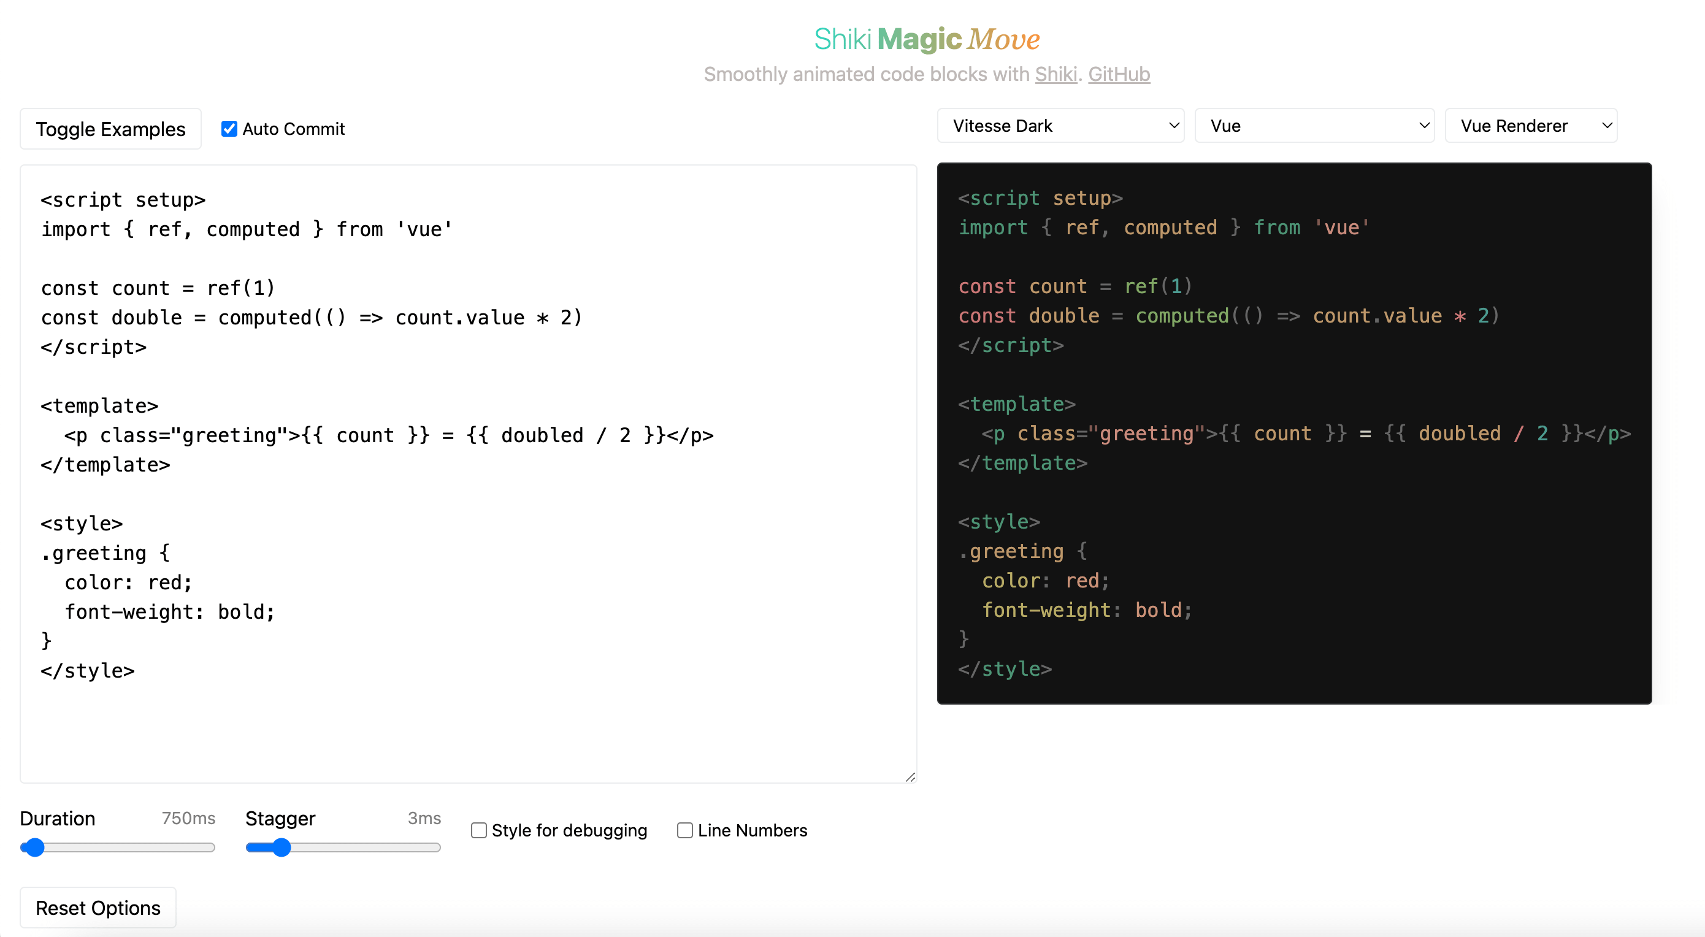Uncheck the Auto Commit checkbox

229,128
